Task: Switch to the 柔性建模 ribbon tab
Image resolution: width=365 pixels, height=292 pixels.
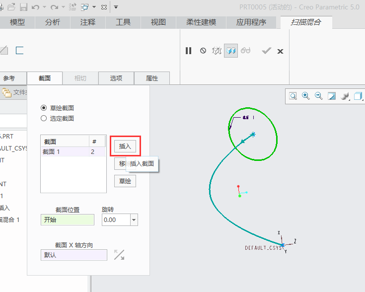Action: click(x=201, y=22)
